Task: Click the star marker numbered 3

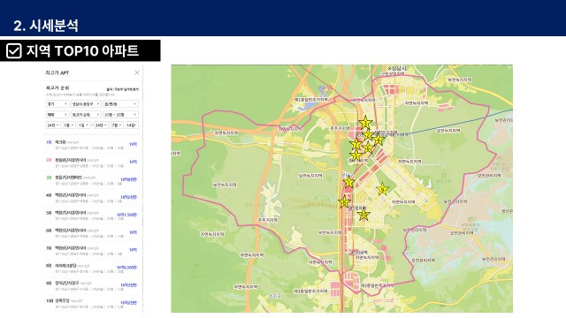Action: [x=365, y=123]
